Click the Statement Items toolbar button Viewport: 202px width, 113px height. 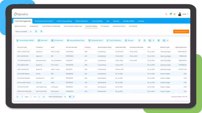click(96, 40)
